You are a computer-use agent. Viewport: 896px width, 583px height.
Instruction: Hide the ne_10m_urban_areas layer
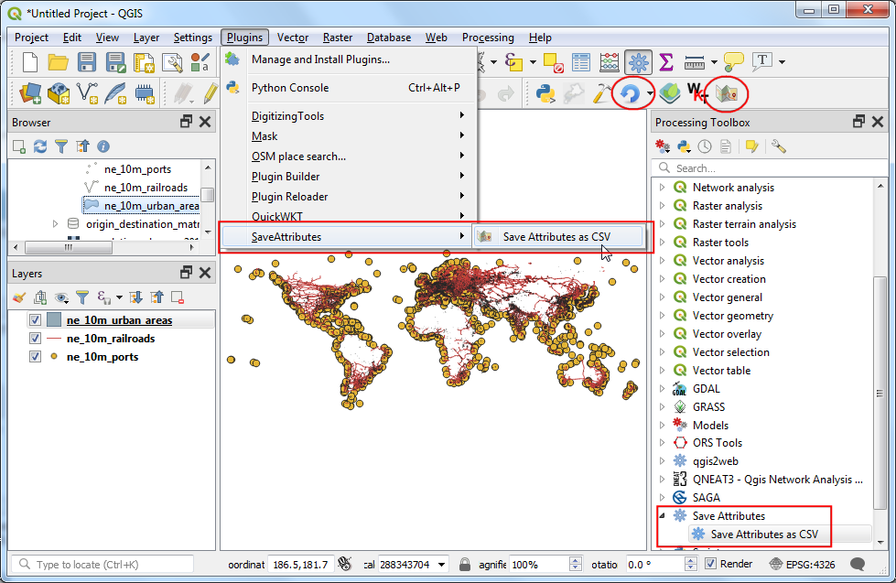(35, 320)
